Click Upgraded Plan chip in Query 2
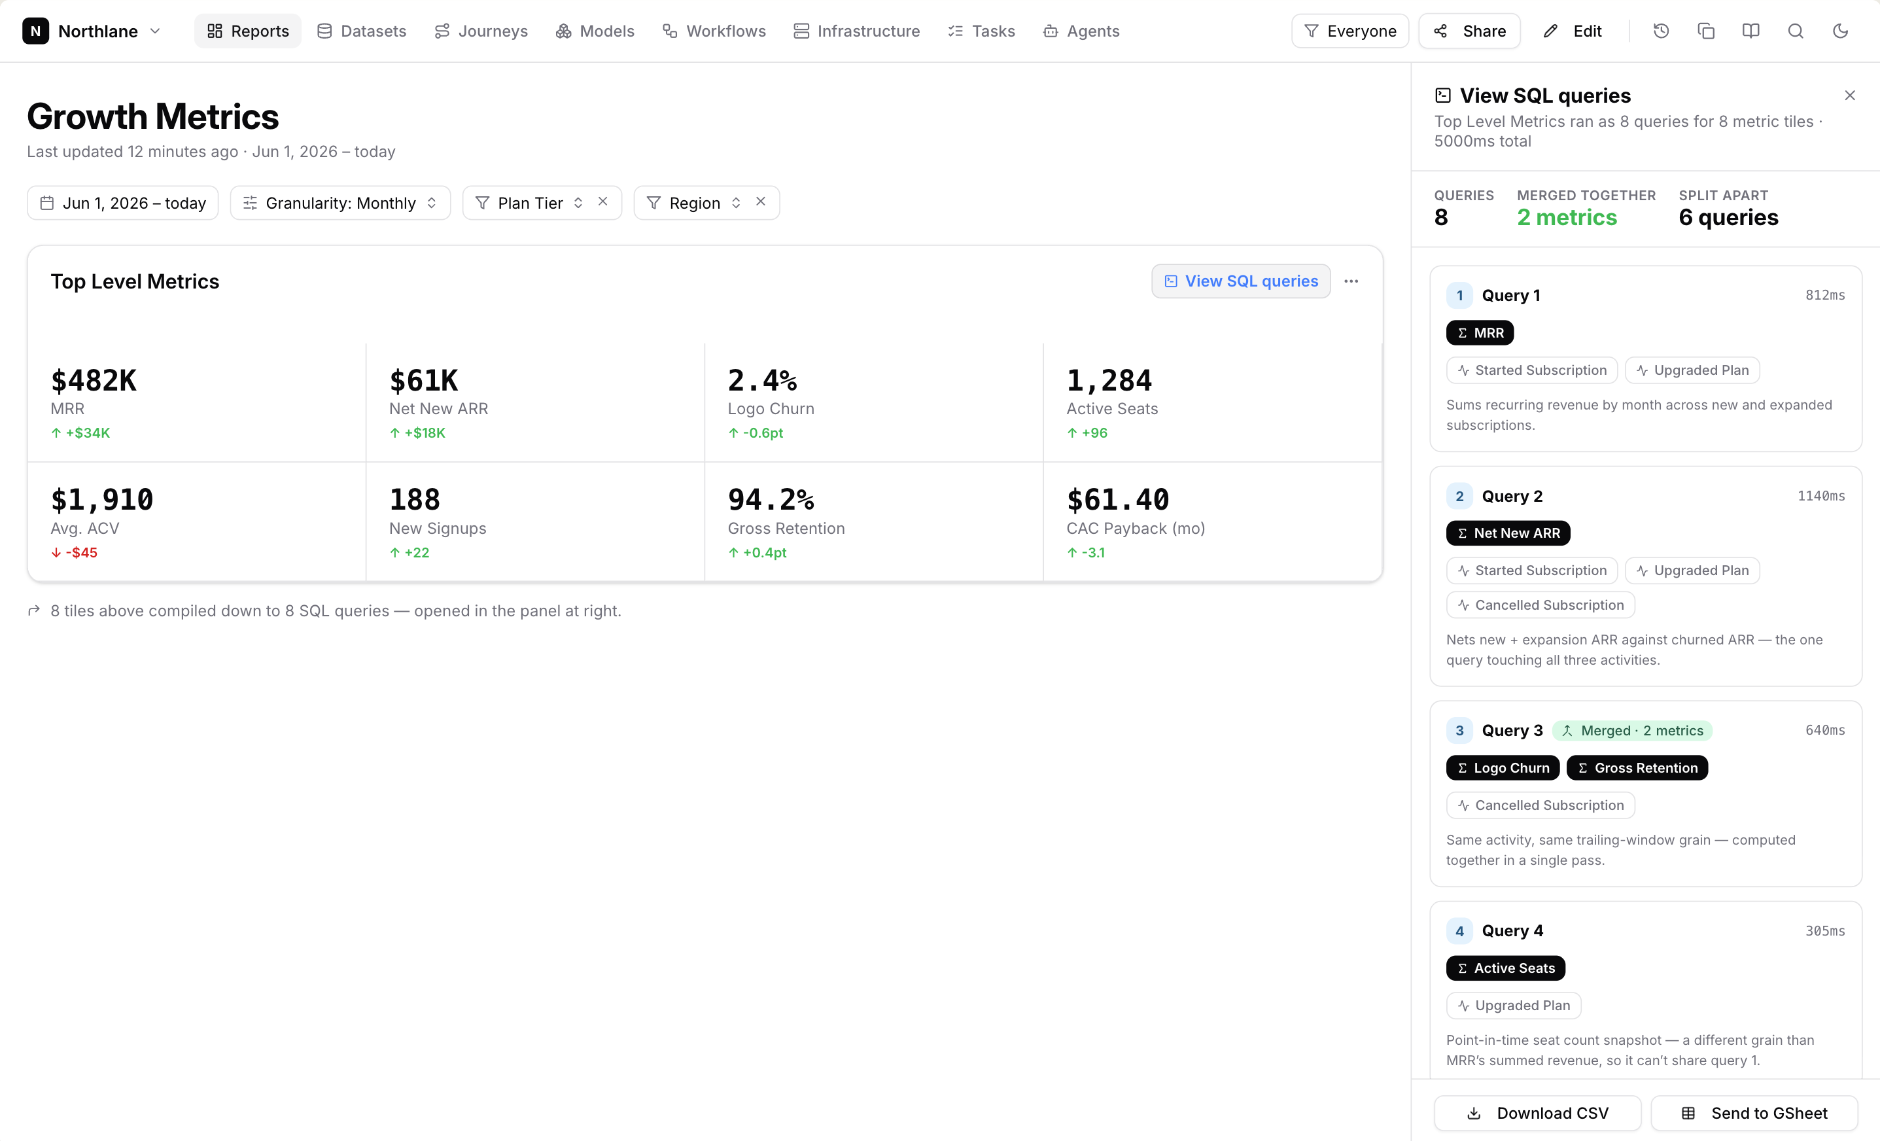The width and height of the screenshot is (1880, 1141). click(x=1692, y=571)
